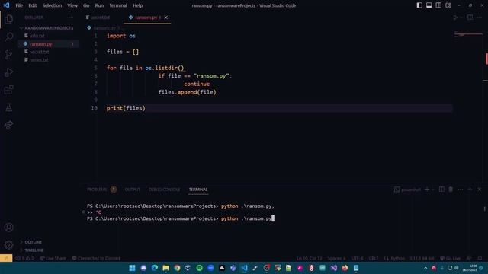Close the bottom panel
This screenshot has width=488, height=274.
480,190
